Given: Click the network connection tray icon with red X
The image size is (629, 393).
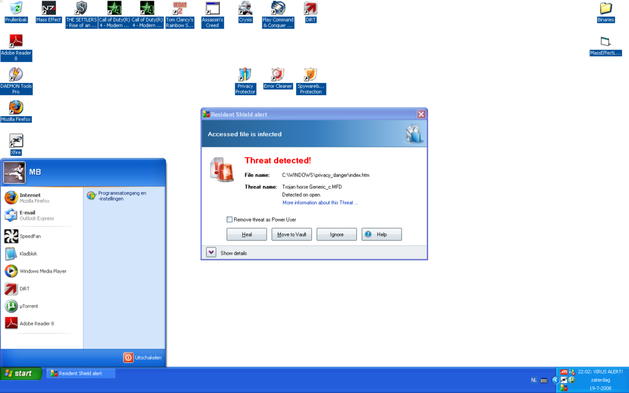Looking at the screenshot, I should tap(572, 372).
